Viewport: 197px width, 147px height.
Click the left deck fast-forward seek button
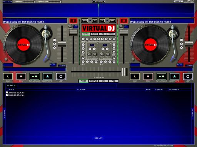click(96, 62)
